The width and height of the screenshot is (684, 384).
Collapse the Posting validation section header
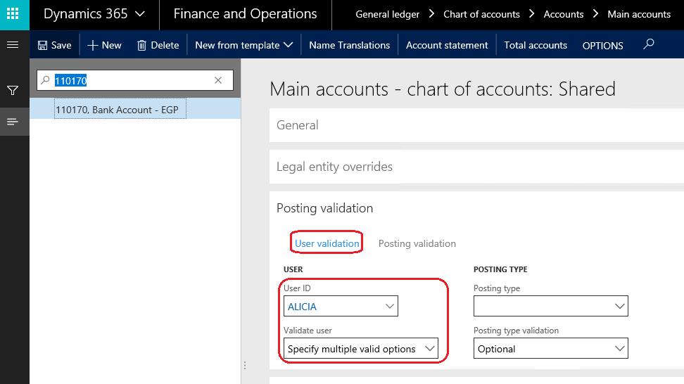click(x=324, y=208)
